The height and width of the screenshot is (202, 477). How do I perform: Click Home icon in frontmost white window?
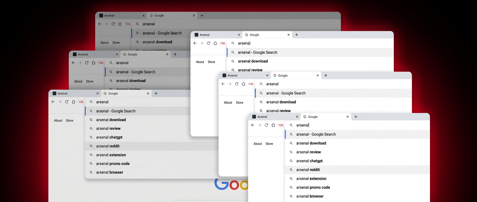coord(273,125)
